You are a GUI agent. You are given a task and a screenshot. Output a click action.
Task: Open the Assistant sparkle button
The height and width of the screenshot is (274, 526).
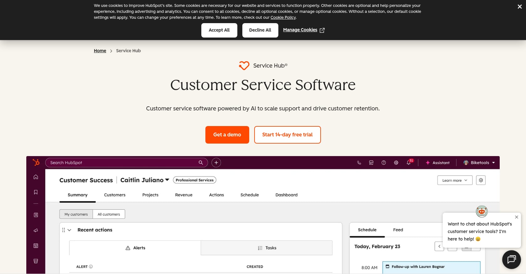pos(437,163)
